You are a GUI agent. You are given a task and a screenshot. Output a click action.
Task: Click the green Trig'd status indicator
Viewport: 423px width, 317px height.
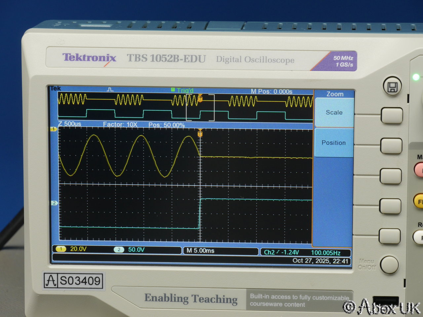point(182,90)
